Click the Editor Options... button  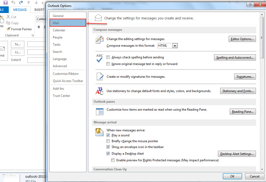pyautogui.click(x=242, y=39)
